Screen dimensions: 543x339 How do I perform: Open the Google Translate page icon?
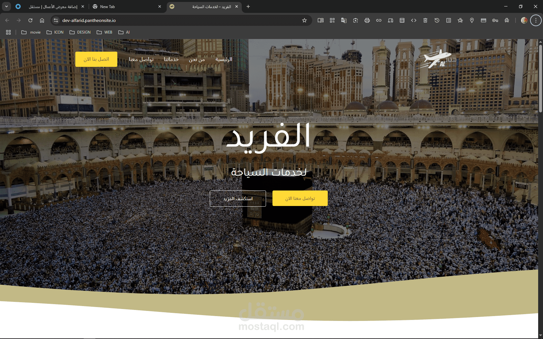click(x=344, y=20)
